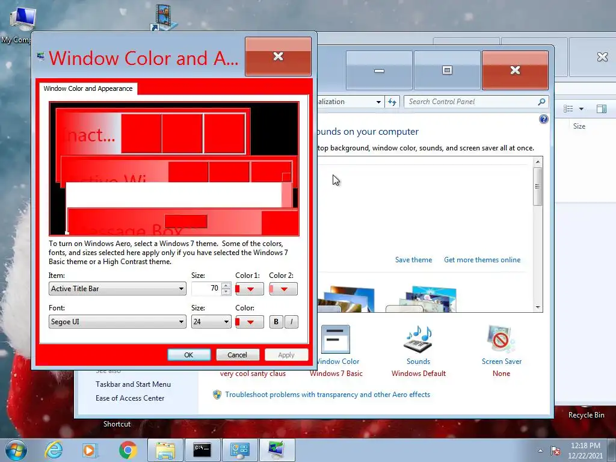This screenshot has width=616, height=462.
Task: Click the item Size field showing 70
Action: [207, 288]
